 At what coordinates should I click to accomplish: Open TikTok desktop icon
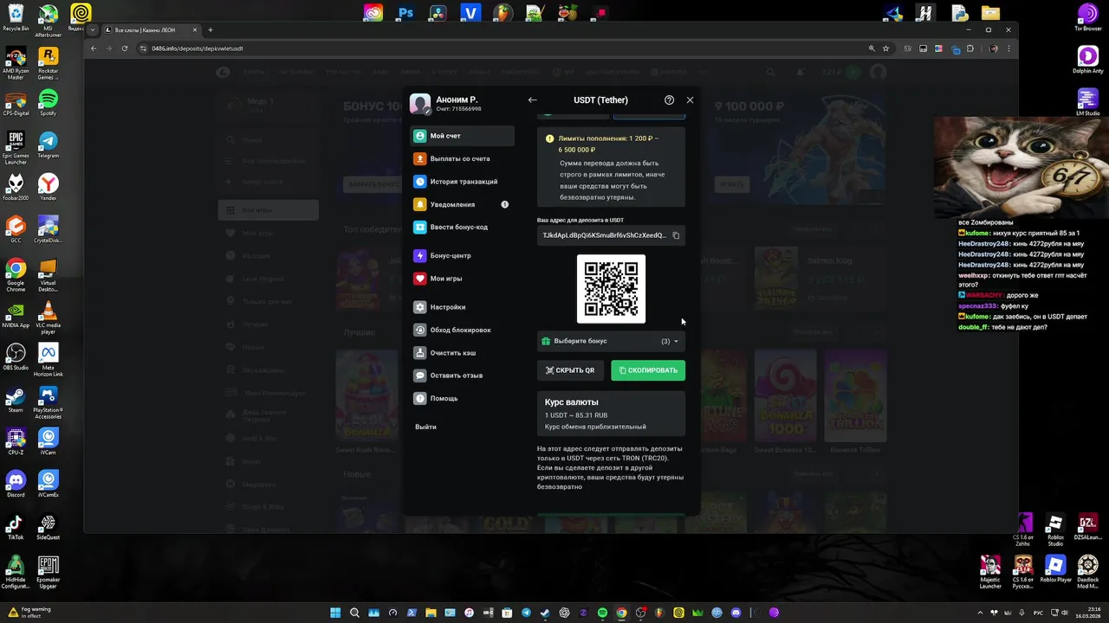click(16, 527)
